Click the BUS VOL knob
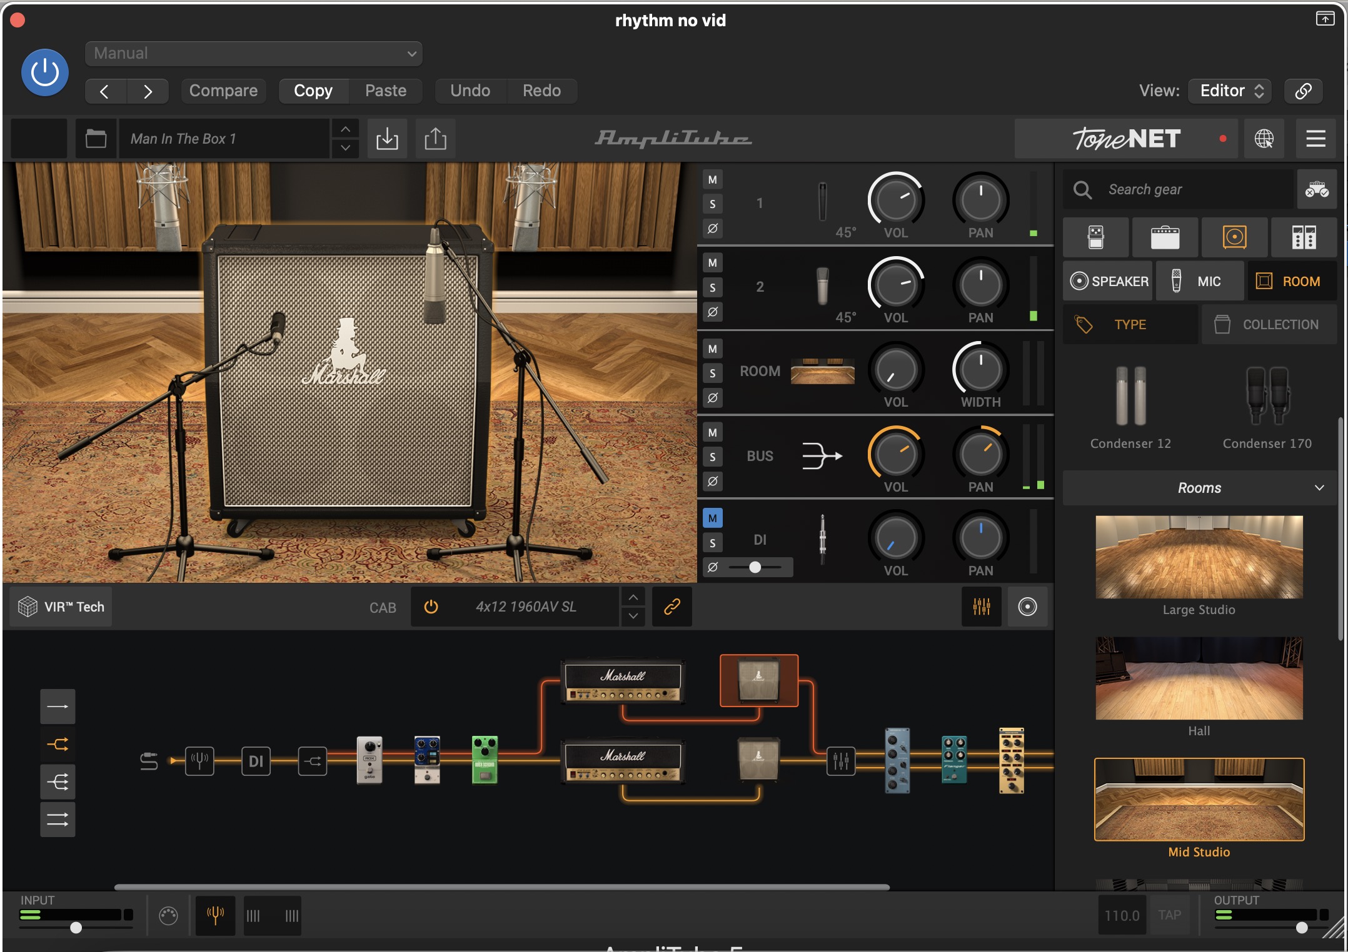The width and height of the screenshot is (1348, 952). [x=896, y=454]
